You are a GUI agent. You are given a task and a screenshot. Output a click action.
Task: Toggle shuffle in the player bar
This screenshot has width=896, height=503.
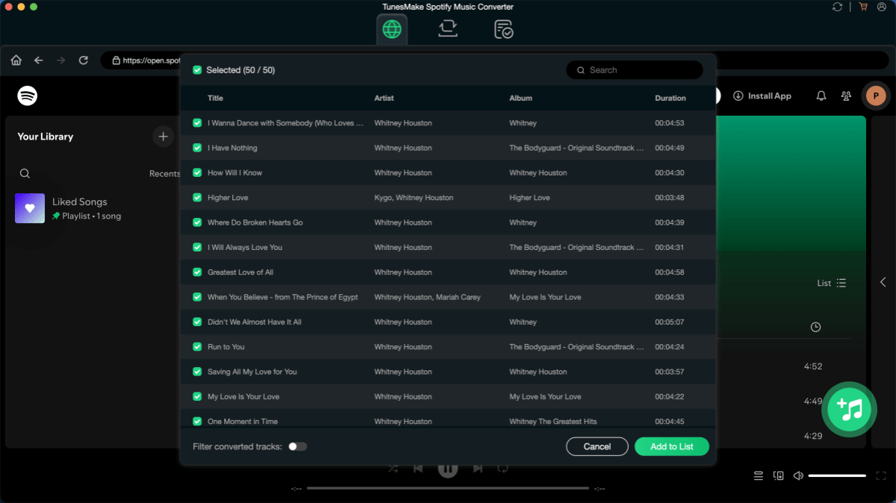393,469
